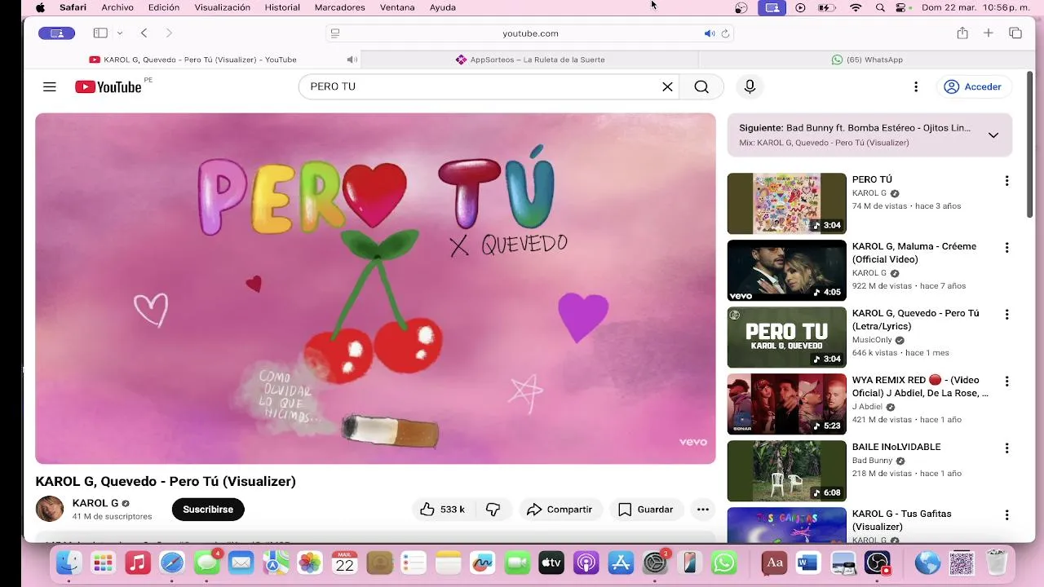Open YouTube settings three-dot menu
The width and height of the screenshot is (1044, 587).
click(x=916, y=87)
